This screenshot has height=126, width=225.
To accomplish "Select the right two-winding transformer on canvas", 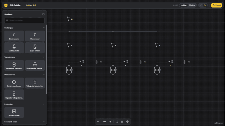I will (x=157, y=70).
